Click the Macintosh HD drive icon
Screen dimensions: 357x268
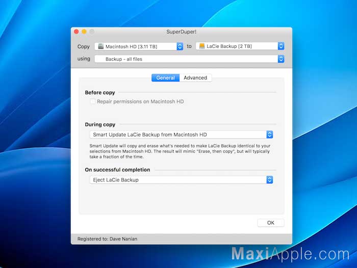coord(100,46)
